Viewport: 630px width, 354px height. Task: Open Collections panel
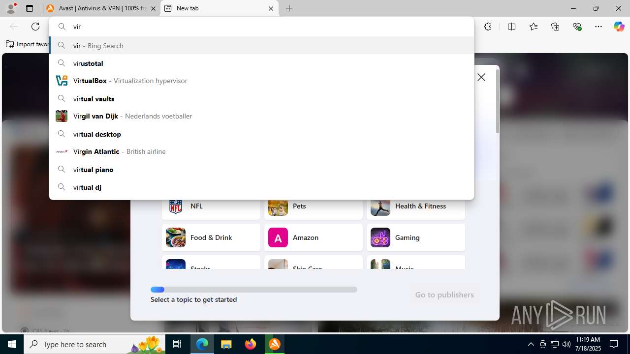555,27
